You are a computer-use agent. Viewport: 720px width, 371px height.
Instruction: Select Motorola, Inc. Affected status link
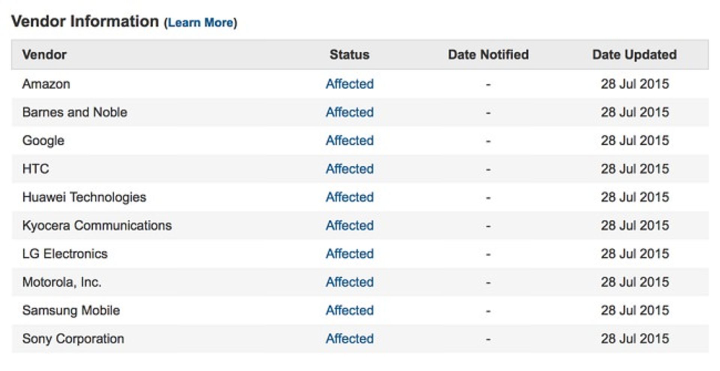pos(349,282)
